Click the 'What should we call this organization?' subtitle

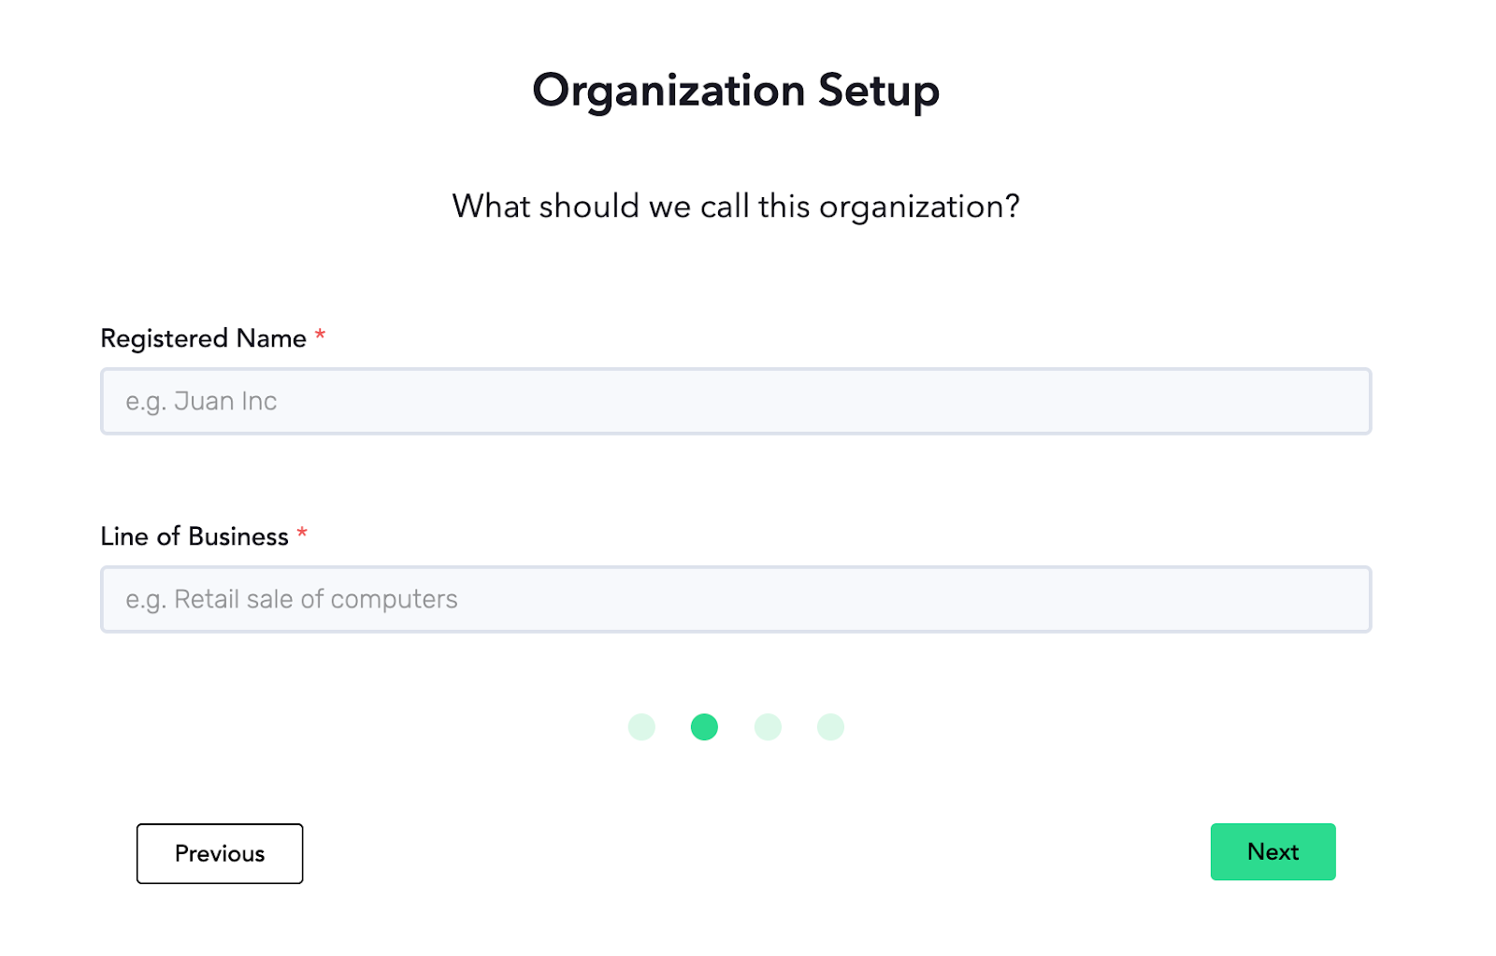tap(736, 207)
